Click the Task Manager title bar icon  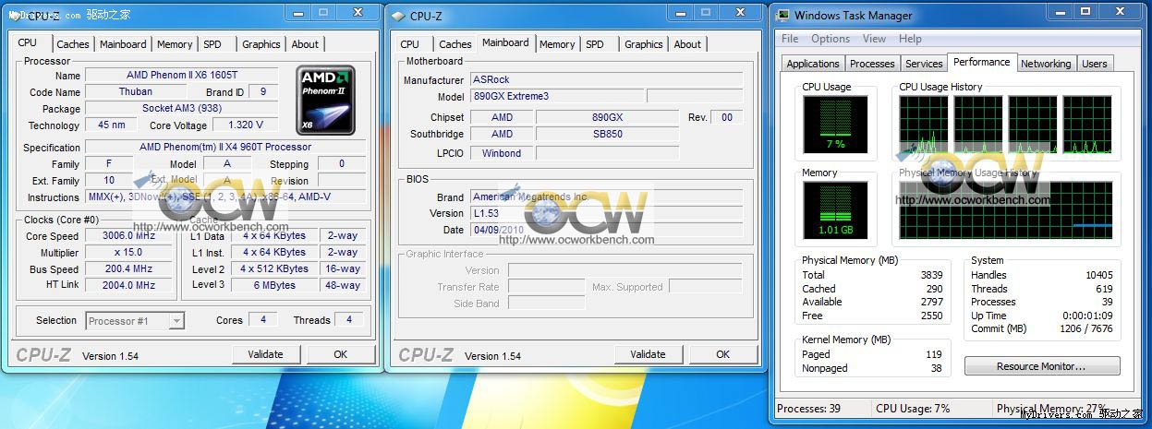coord(782,16)
